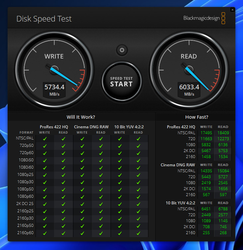Click 1080p30 Cinema DNG RAW write checkmark
Viewport: 243px width, 250px height.
(x=82, y=182)
